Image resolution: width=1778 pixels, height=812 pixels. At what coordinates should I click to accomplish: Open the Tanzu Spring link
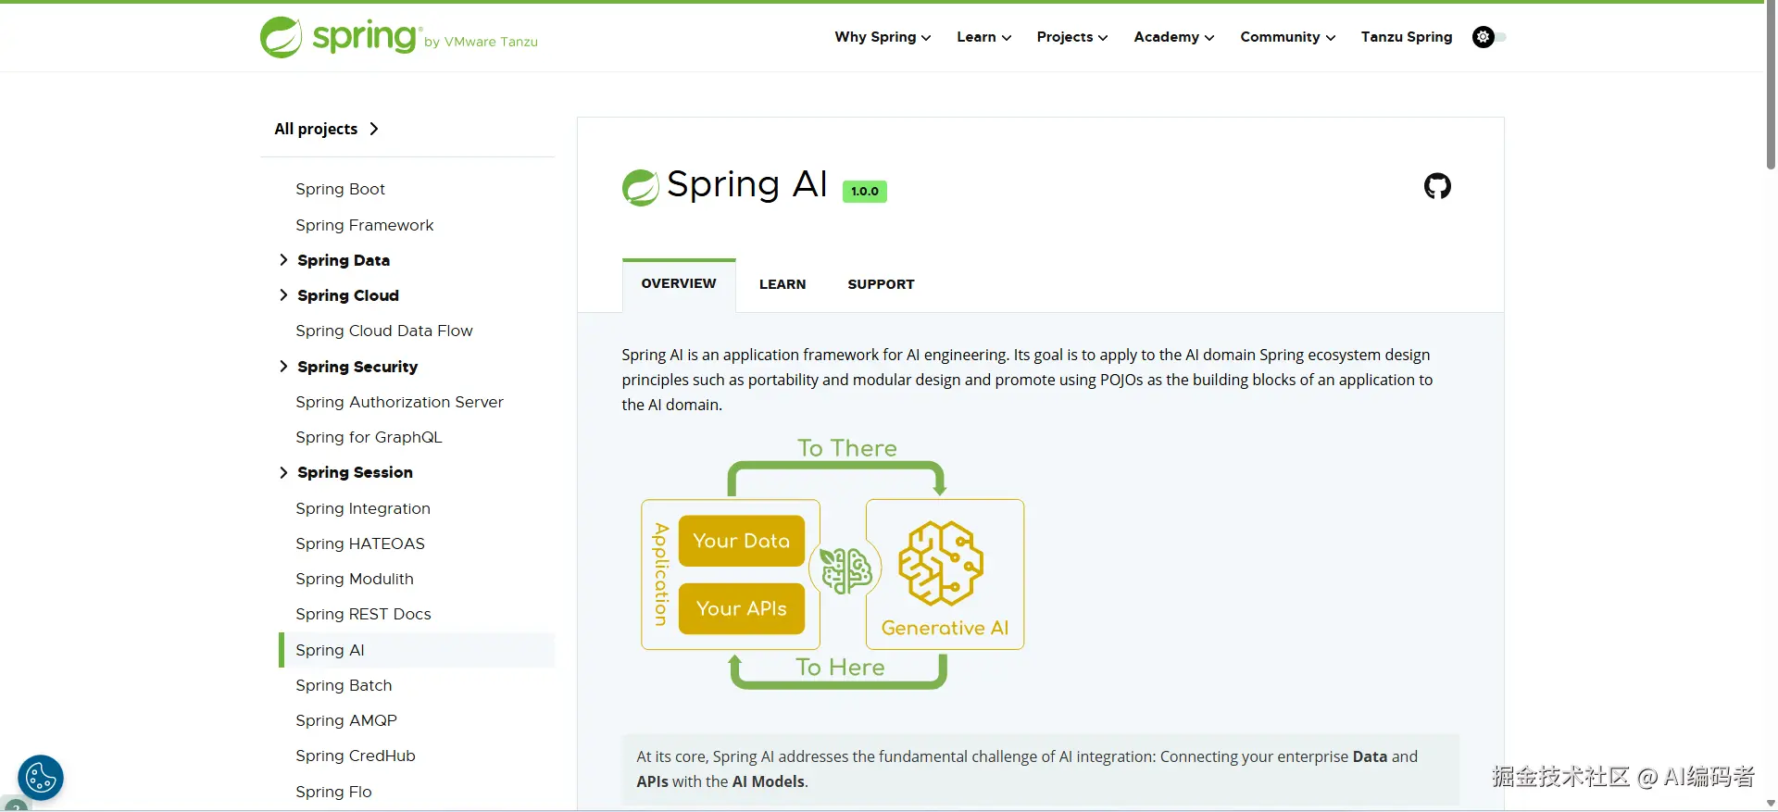coord(1407,37)
